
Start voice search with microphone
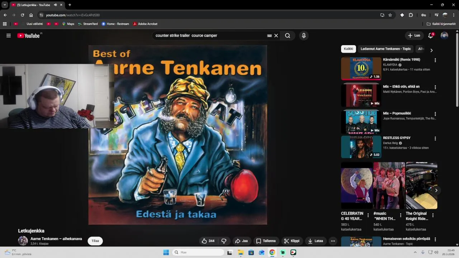[x=304, y=35]
